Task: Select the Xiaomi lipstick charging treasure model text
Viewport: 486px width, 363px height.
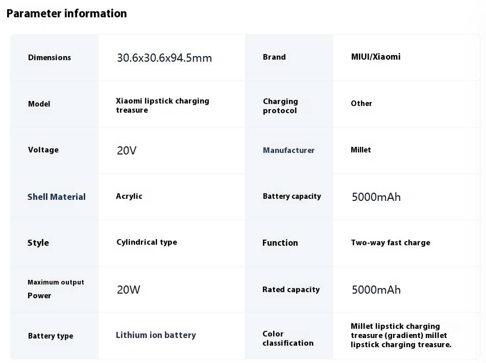Action: tap(162, 106)
